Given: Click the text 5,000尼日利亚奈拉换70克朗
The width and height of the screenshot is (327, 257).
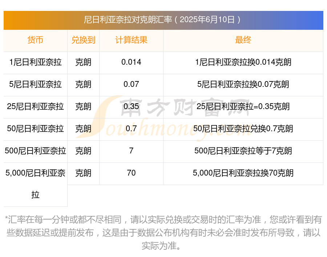Looking at the screenshot, I should pos(243,173).
